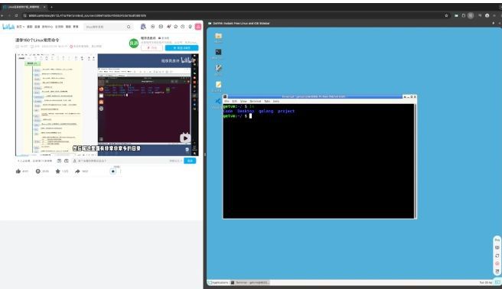Viewport: 502px width, 289px height.
Task: Open the Terminal emulator desktop icon
Action: click(x=218, y=52)
